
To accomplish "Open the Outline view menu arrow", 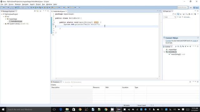I will click(193, 46).
